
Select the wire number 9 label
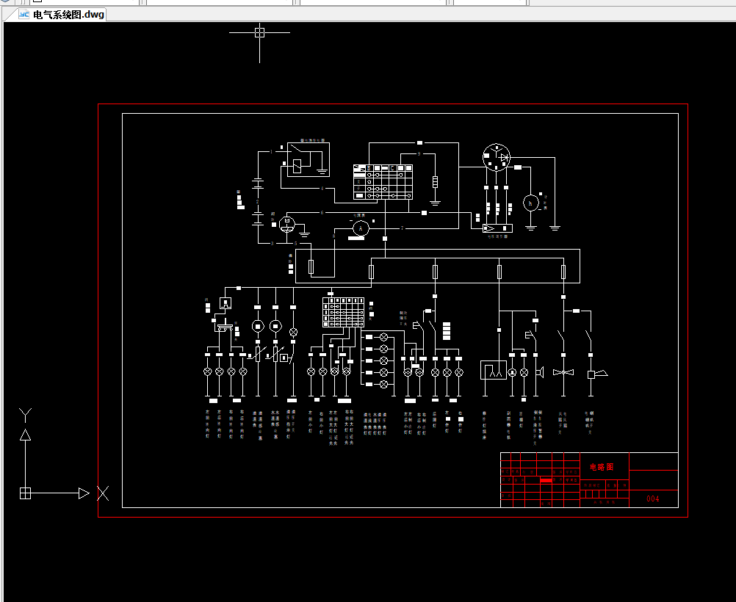419,154
